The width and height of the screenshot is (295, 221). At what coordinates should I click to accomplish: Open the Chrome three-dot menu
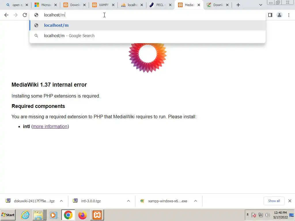[289, 15]
